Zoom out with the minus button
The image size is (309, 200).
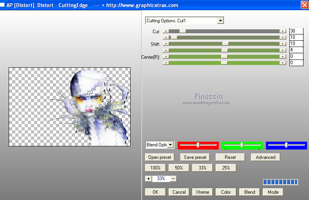(173, 178)
